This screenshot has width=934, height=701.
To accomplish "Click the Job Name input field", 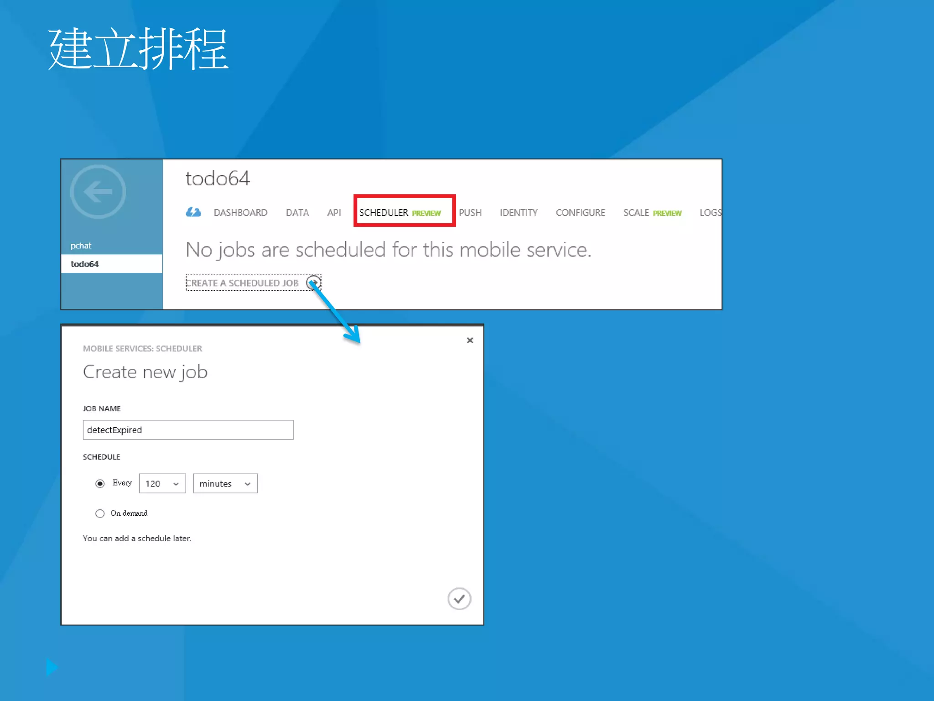I will point(188,430).
